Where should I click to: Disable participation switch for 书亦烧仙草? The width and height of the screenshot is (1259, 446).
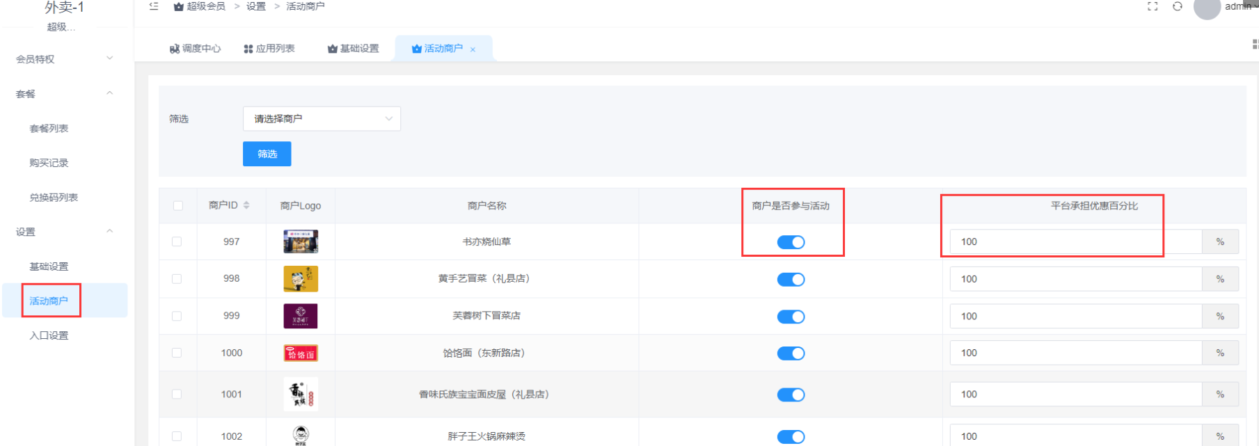(791, 242)
